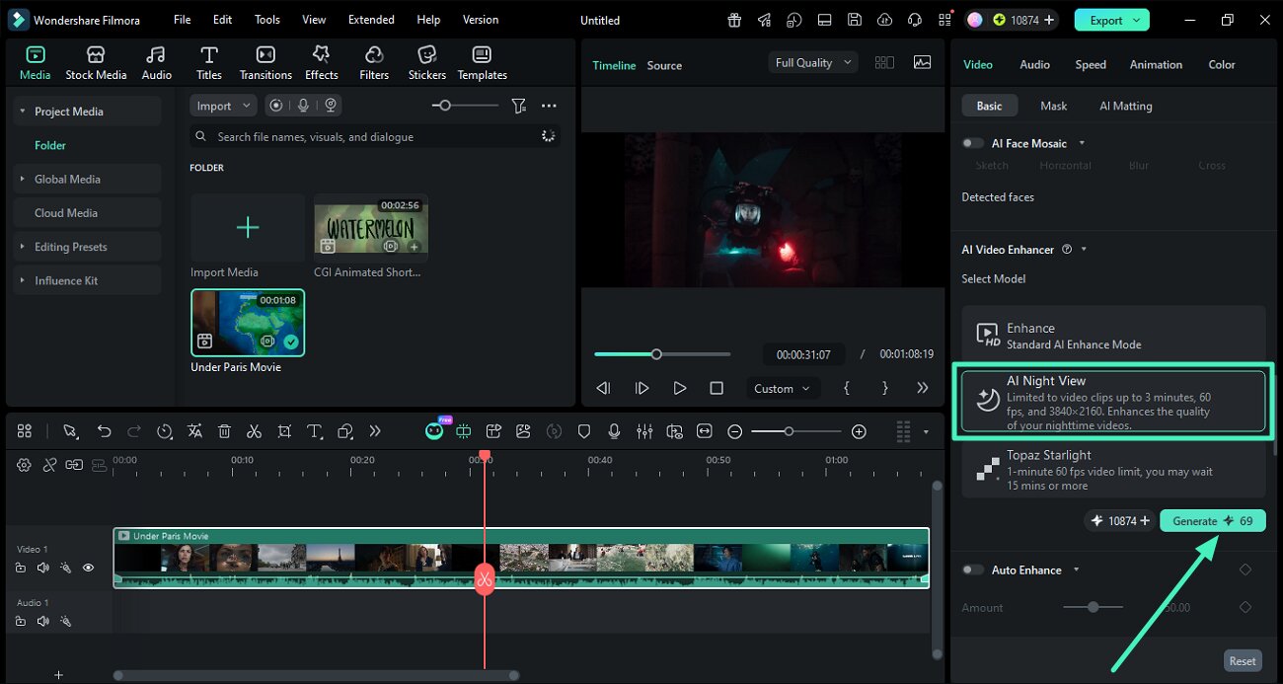This screenshot has width=1283, height=684.
Task: Expand the Global Media folder
Action: click(23, 179)
